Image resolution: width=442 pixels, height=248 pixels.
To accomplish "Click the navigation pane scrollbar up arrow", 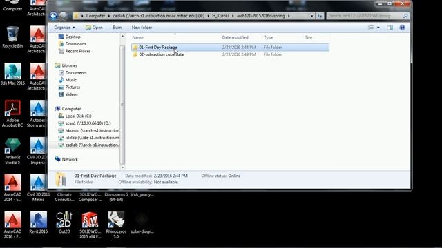I will (122, 37).
